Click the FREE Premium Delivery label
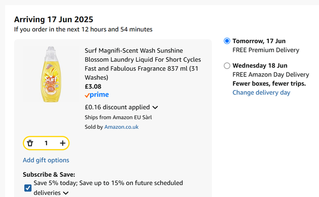The height and width of the screenshot is (197, 319). click(265, 50)
